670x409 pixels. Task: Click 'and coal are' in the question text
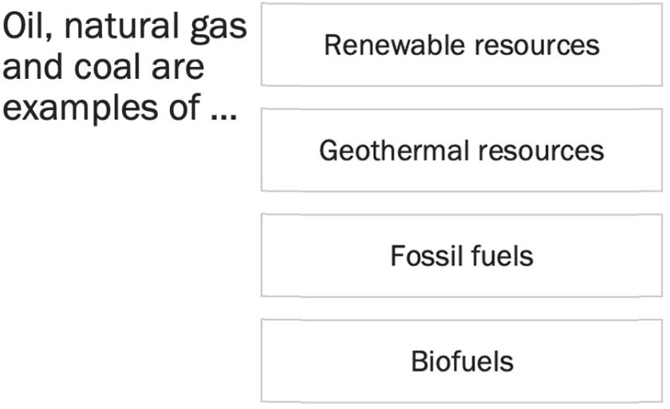[104, 68]
